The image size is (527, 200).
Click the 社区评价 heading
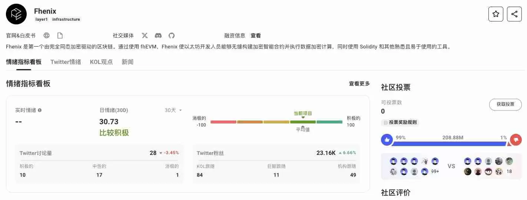pyautogui.click(x=396, y=193)
